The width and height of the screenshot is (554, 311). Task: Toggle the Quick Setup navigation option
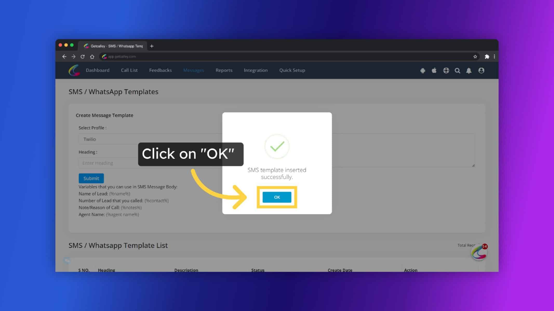click(292, 70)
